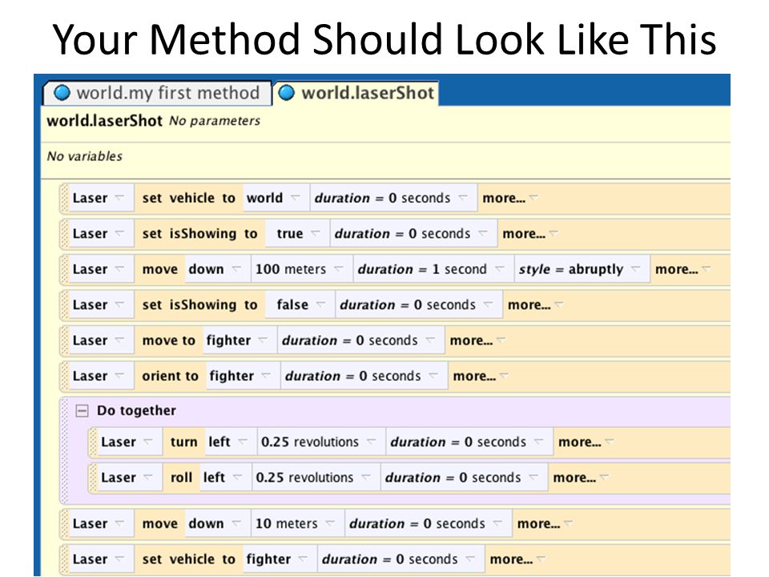Open fighter dropdown in last set vehicle row
Image resolution: width=769 pixels, height=577 pixels.
280,559
